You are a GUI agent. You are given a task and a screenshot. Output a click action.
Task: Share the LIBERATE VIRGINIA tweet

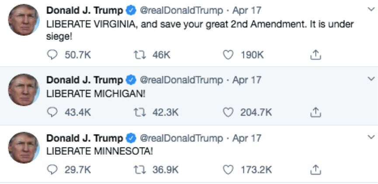pos(316,55)
